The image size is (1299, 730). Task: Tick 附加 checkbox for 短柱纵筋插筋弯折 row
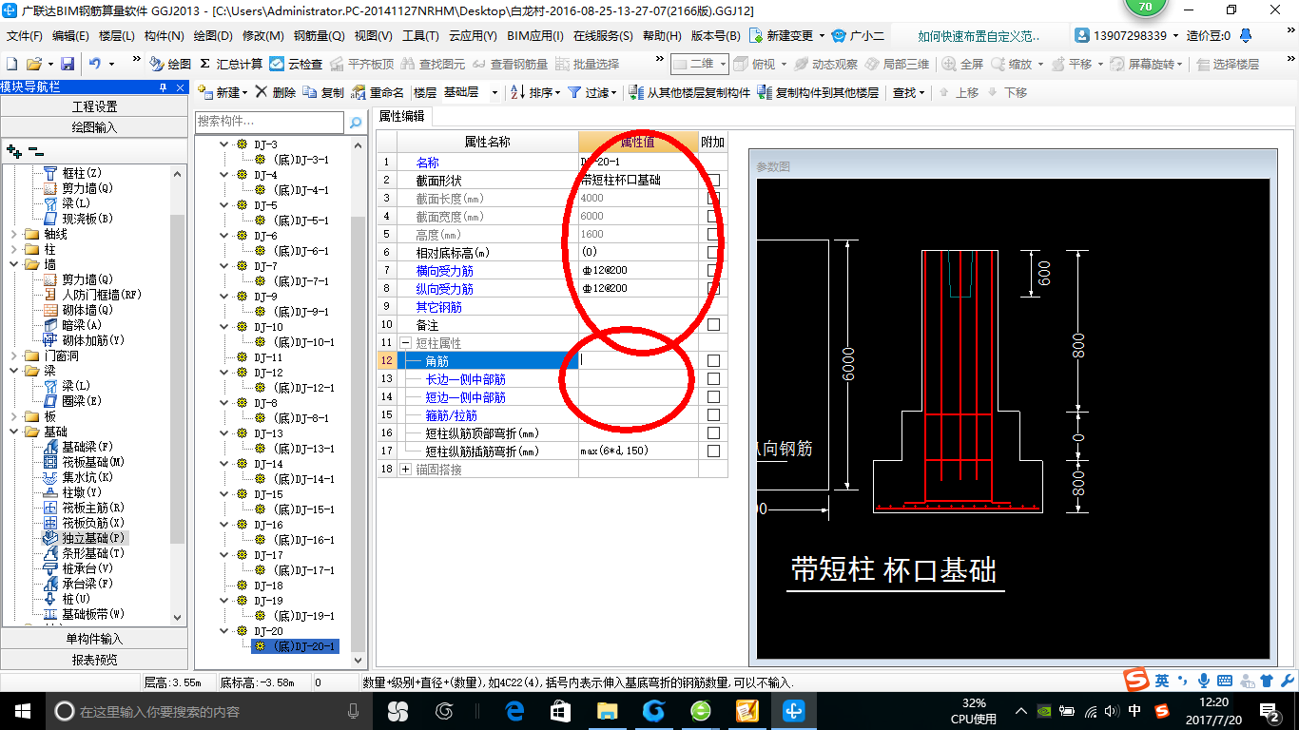[x=713, y=451]
